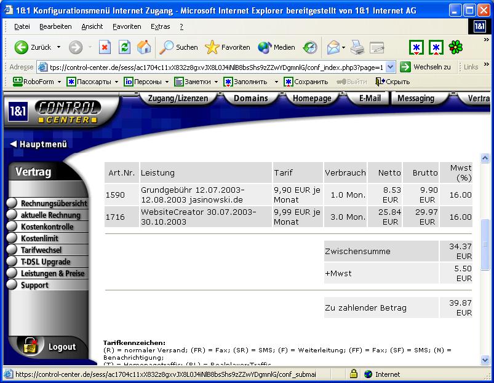Click the mail envelope toolbar icon
The height and width of the screenshot is (383, 494).
333,47
